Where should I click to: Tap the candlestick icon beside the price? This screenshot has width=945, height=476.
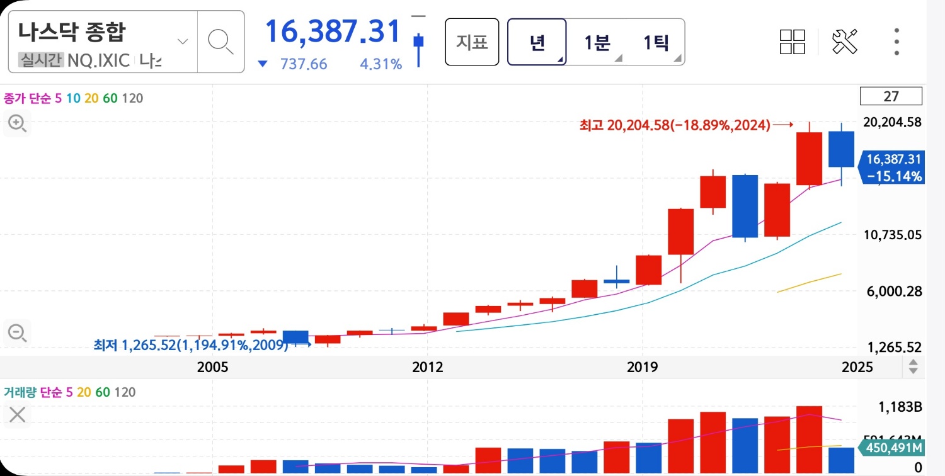point(418,42)
